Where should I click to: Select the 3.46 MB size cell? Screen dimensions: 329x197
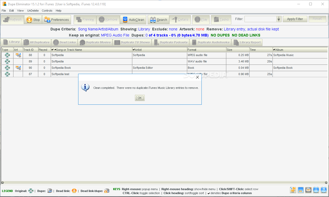[x=238, y=61]
